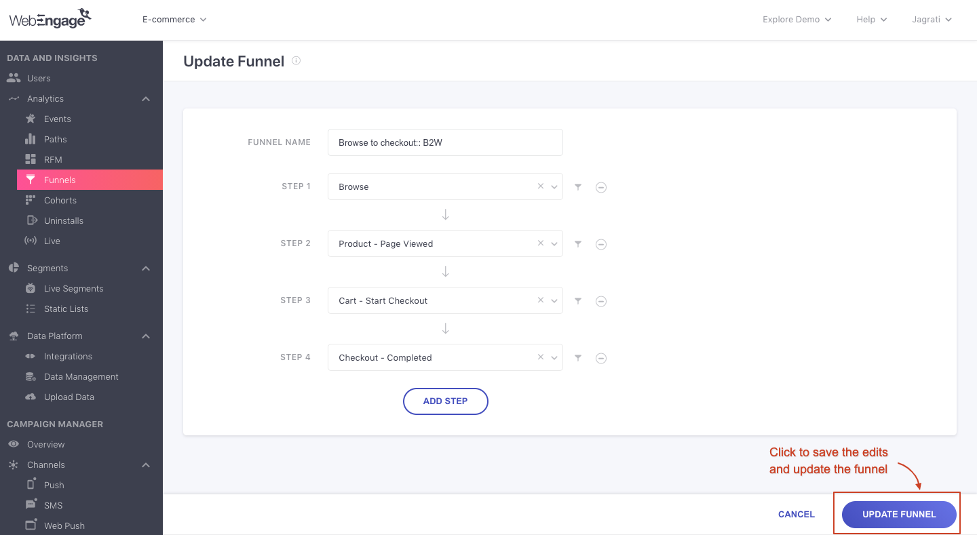Click the Update Funnel button
Screen dimensions: 977x535
(898, 514)
